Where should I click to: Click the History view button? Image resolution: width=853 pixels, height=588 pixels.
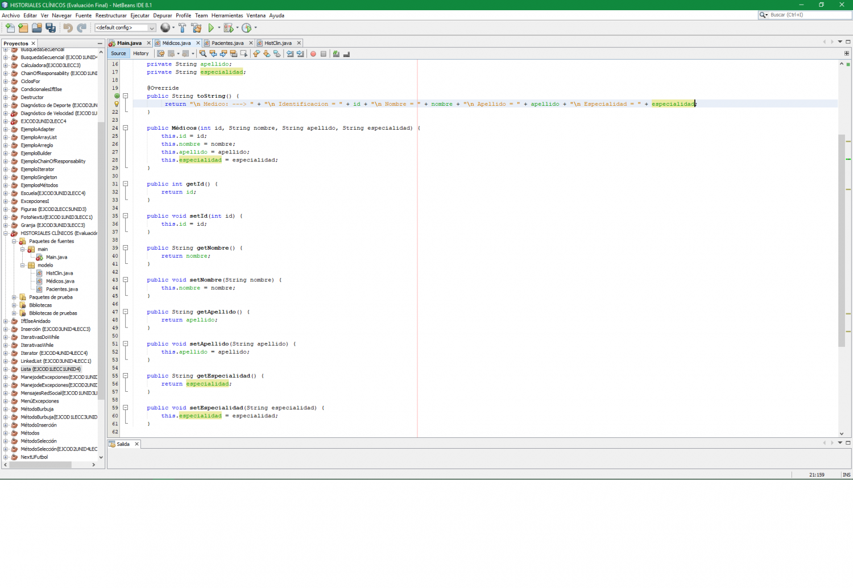tap(141, 53)
